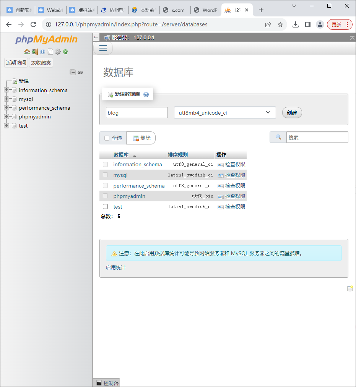
Task: Open phpMyAdmin documentation help icon
Action: click(x=42, y=52)
